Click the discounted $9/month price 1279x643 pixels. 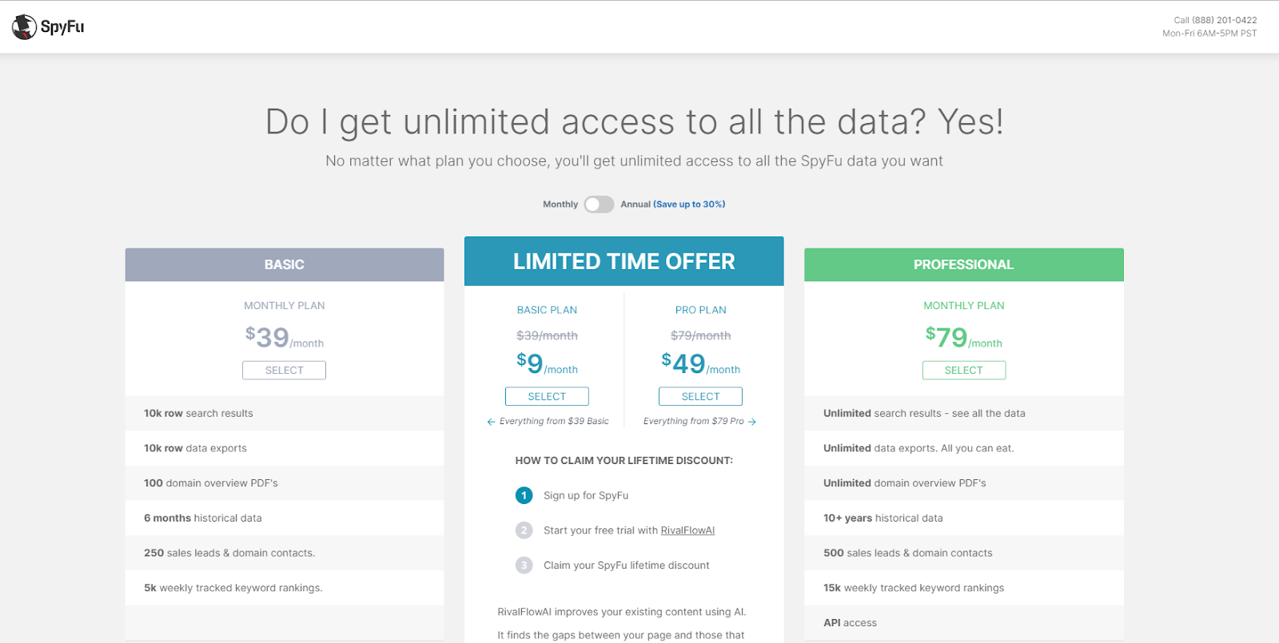tap(547, 364)
